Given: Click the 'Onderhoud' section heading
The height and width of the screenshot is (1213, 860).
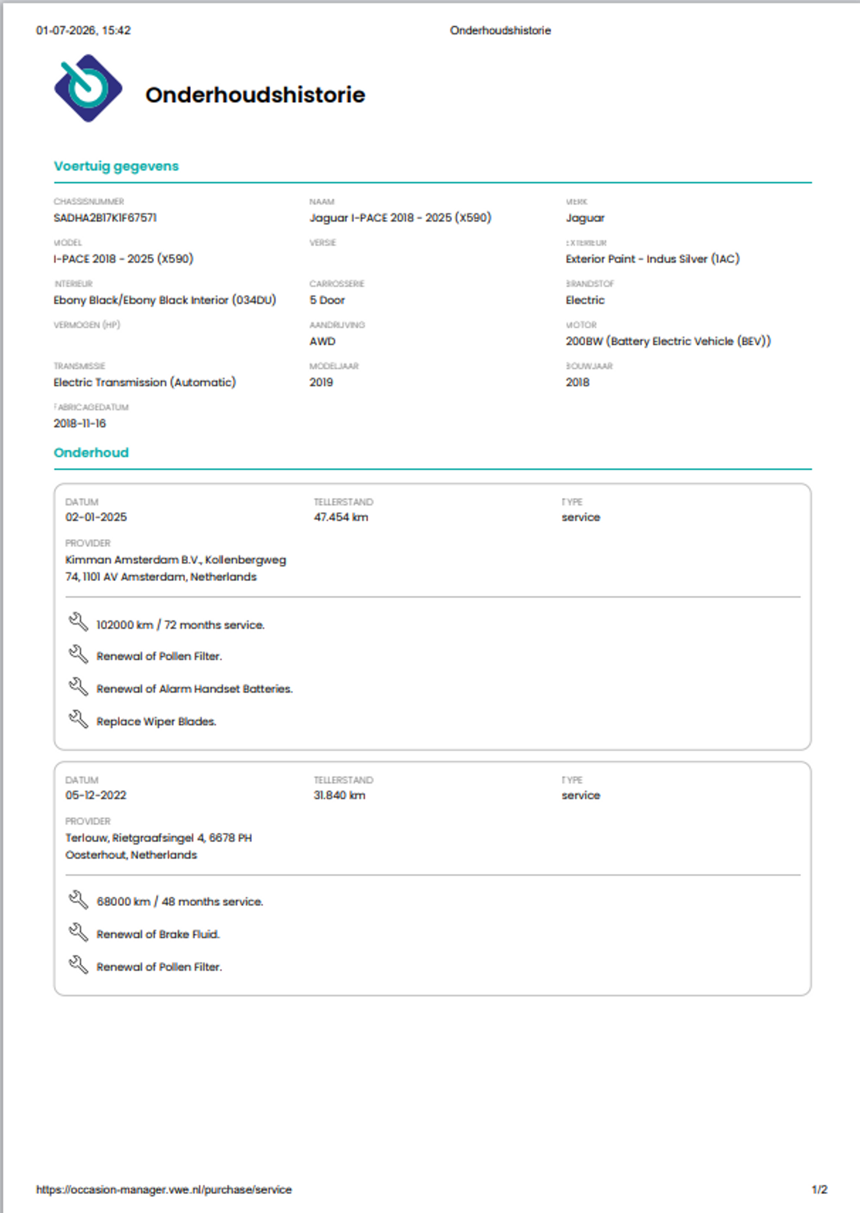Looking at the screenshot, I should 92,453.
